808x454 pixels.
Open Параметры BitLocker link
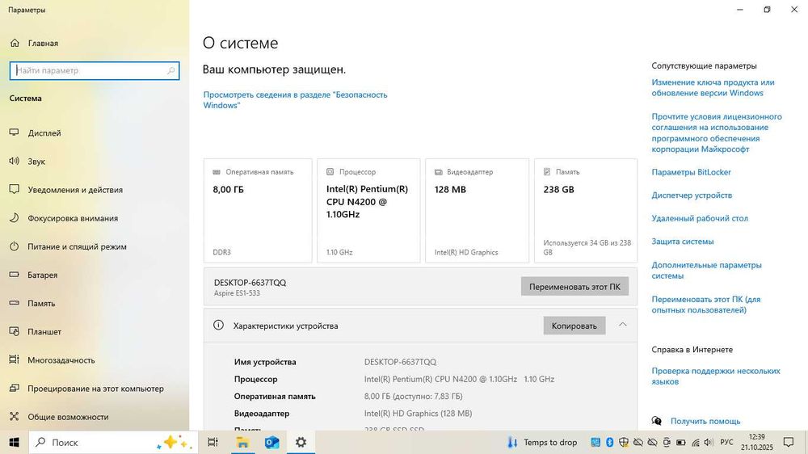[x=691, y=172]
